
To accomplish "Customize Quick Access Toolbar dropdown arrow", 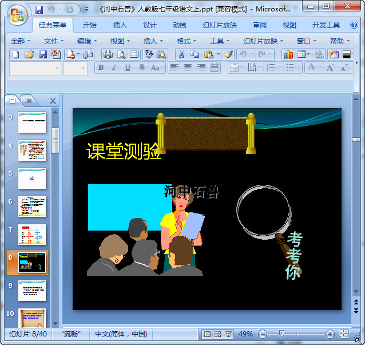I will click(x=86, y=10).
